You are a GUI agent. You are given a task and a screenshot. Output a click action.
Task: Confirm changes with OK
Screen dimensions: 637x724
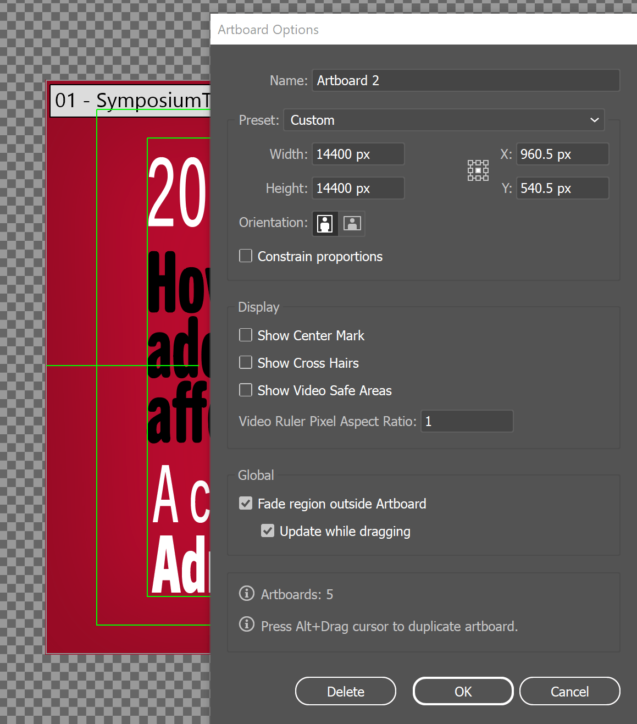coord(462,691)
